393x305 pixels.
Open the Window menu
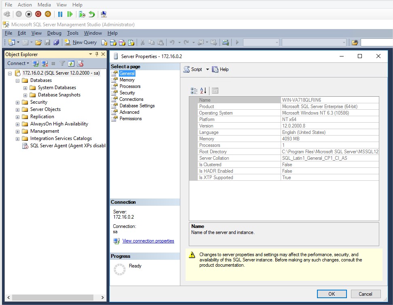(93, 33)
